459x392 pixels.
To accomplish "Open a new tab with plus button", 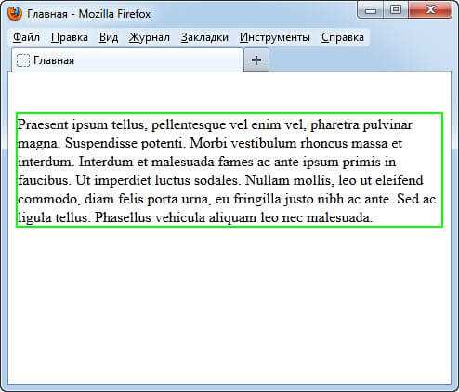I will 256,60.
